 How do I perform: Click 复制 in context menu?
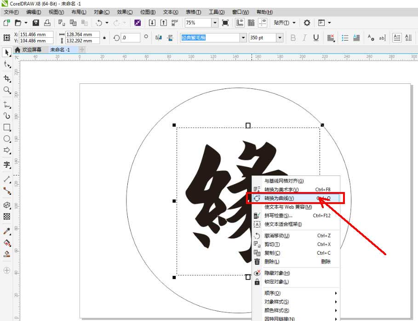click(x=296, y=253)
